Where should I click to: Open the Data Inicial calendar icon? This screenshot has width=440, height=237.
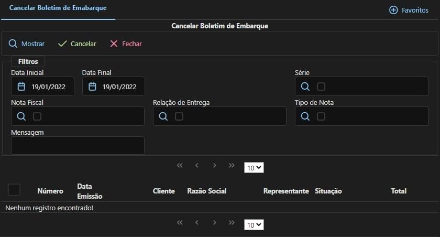pyautogui.click(x=21, y=87)
